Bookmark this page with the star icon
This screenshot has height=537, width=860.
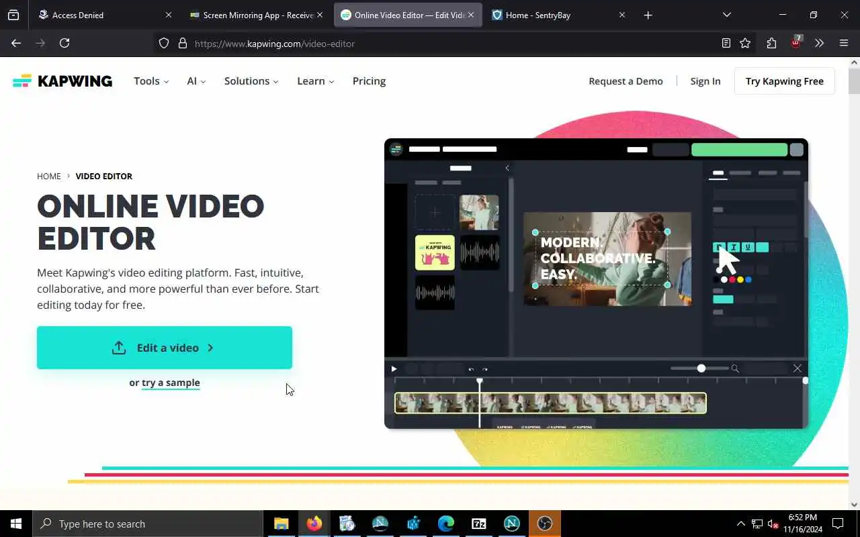click(x=745, y=43)
